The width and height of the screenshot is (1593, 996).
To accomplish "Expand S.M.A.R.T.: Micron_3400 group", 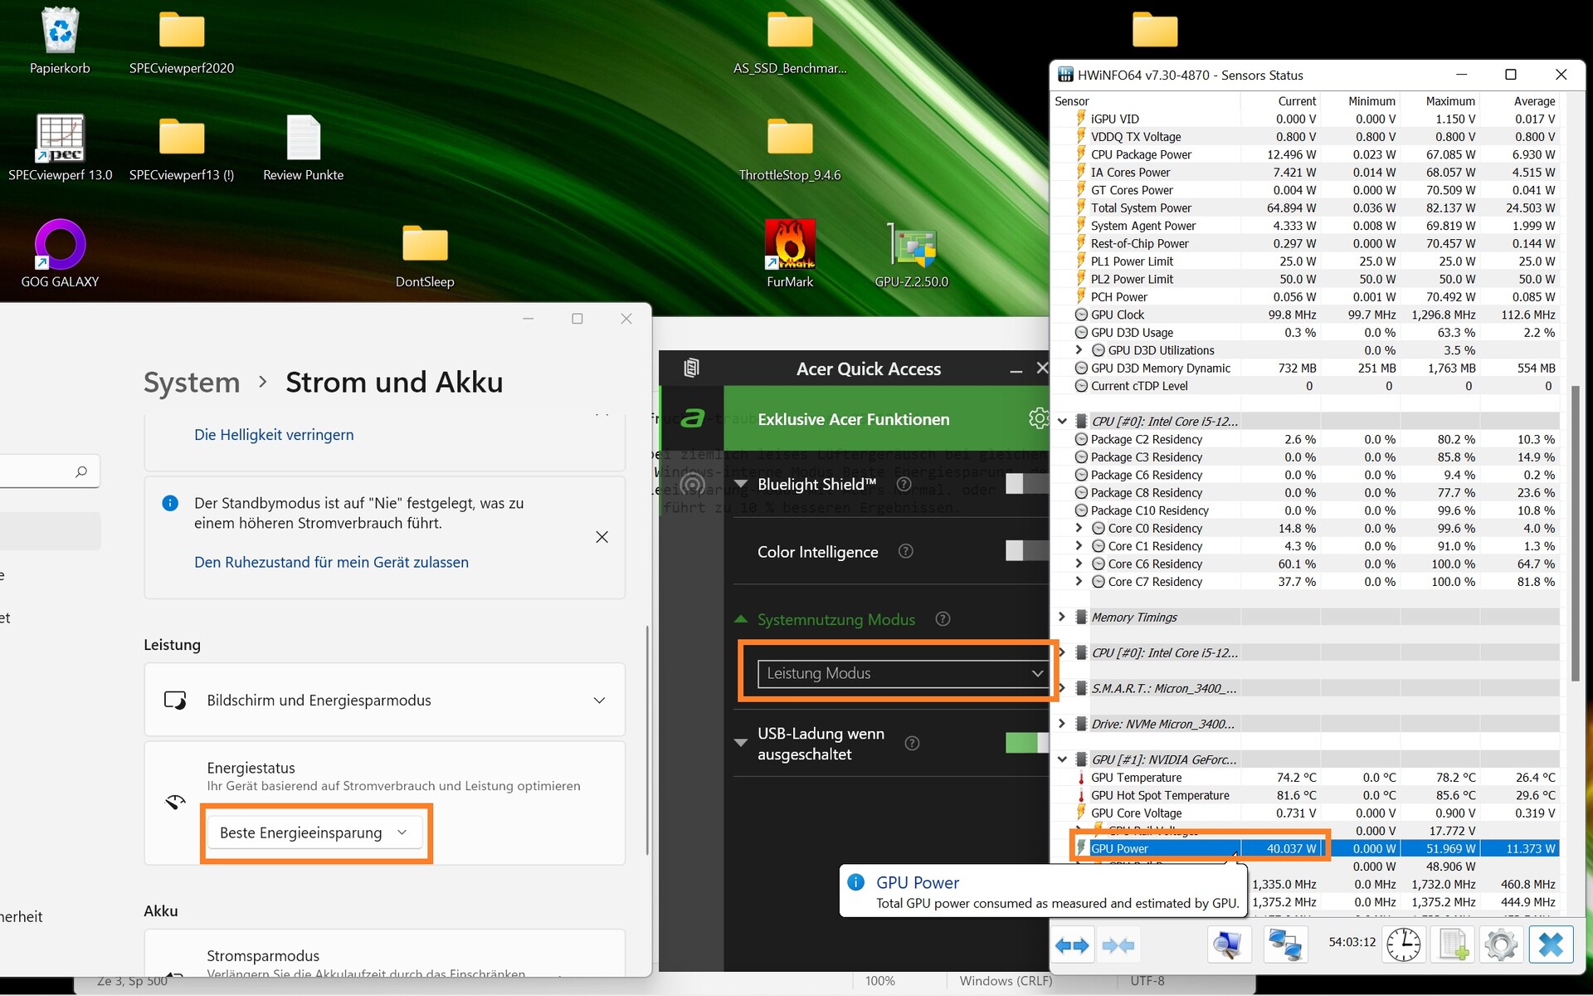I will 1062,688.
